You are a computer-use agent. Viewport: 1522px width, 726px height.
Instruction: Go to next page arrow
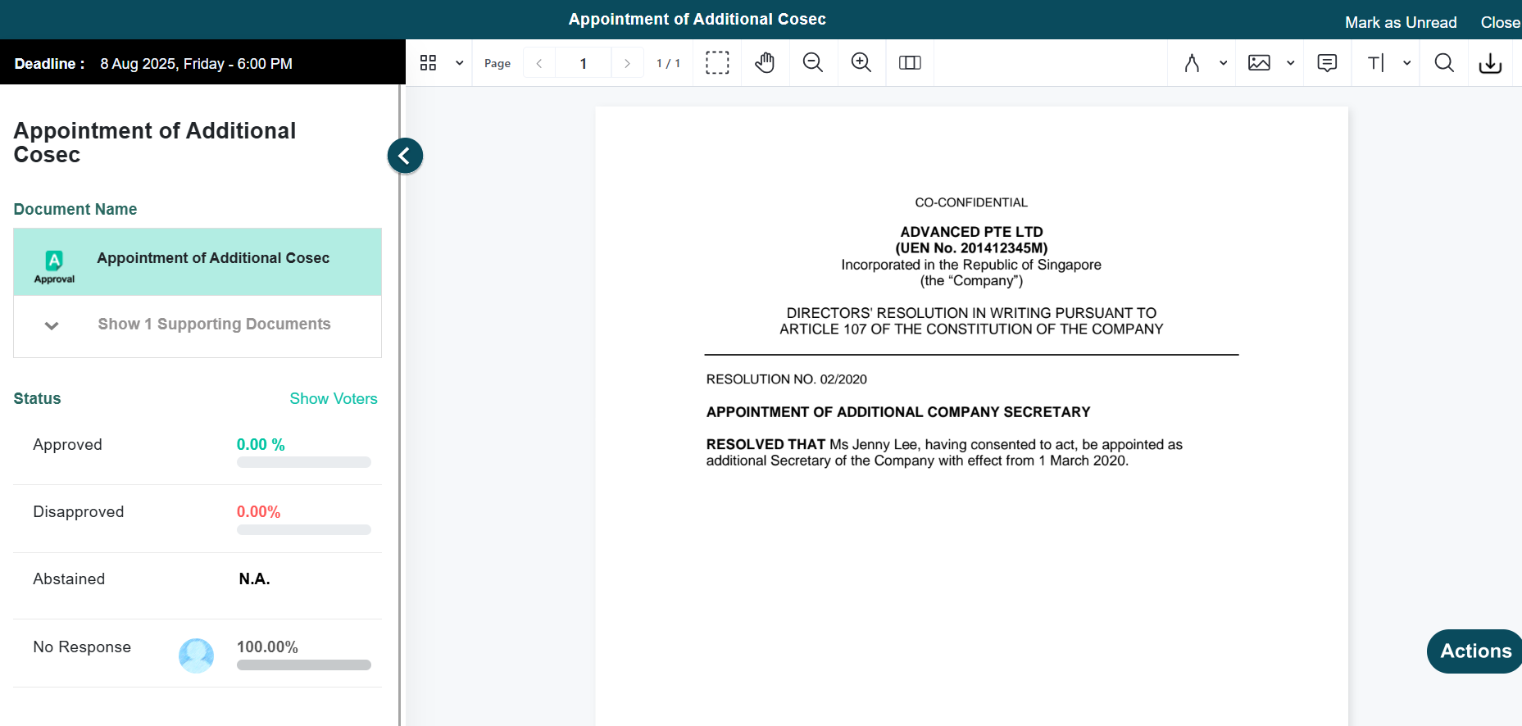[627, 63]
